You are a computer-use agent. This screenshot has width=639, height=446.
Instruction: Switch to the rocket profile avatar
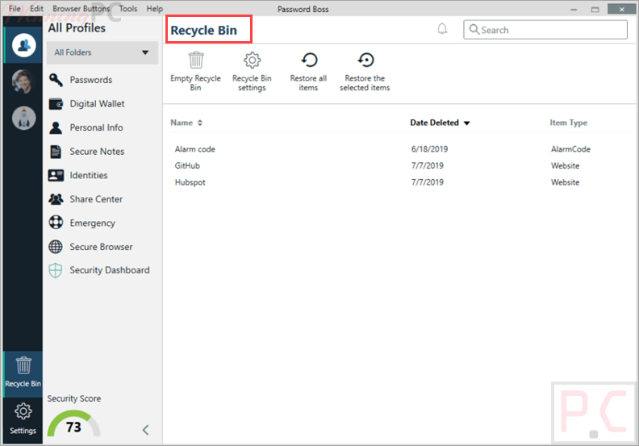tap(23, 118)
